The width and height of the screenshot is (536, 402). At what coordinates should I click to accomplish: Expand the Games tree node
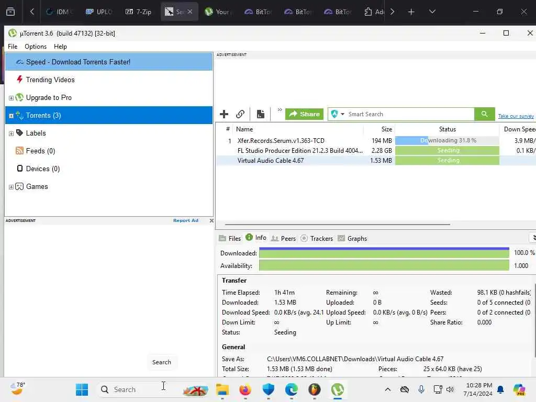pyautogui.click(x=11, y=187)
